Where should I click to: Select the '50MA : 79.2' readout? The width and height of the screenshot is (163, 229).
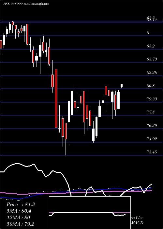tap(21, 224)
